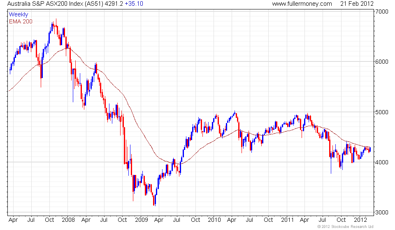395x230 pixels.
Task: Click the 2010 x-axis label
Action: click(214, 220)
